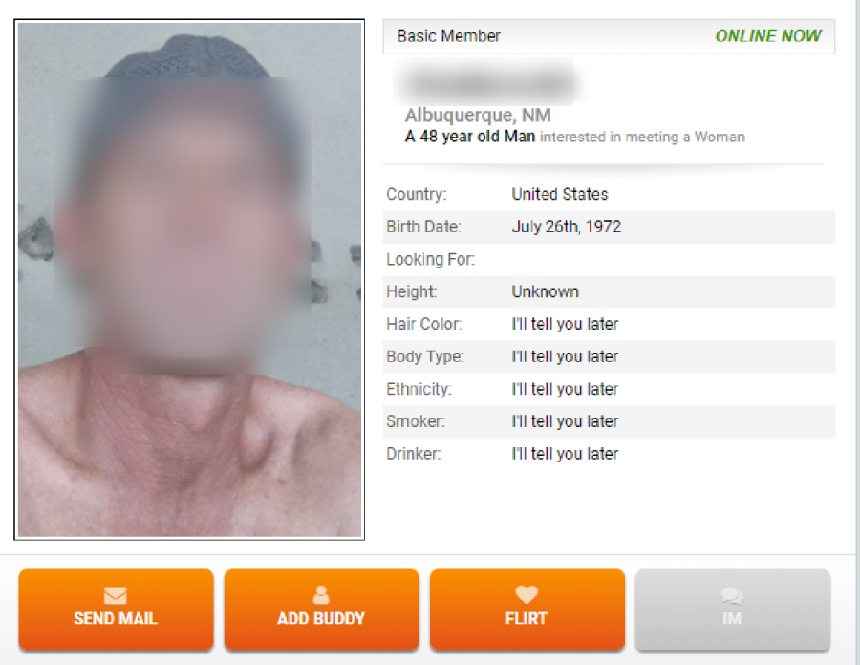Click the ONLINE NOW status label

point(768,36)
